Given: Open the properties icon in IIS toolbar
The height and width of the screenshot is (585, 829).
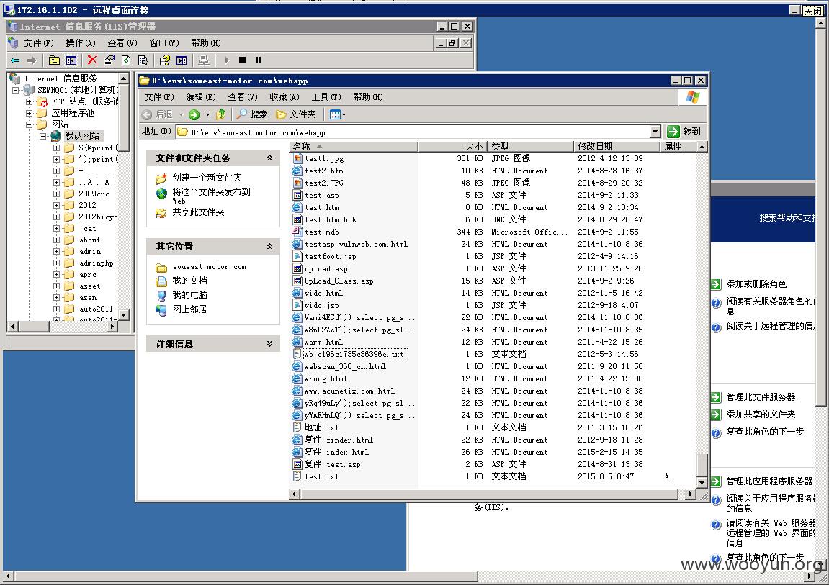Looking at the screenshot, I should pos(109,60).
